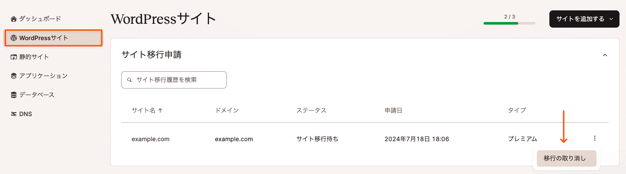Click the タイプ column header

point(517,111)
